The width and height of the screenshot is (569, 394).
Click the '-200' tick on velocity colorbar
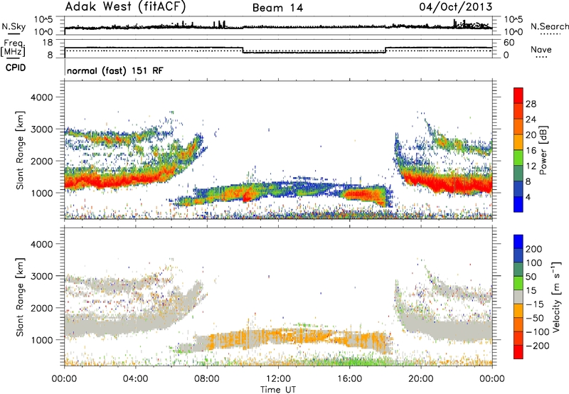pyautogui.click(x=536, y=346)
